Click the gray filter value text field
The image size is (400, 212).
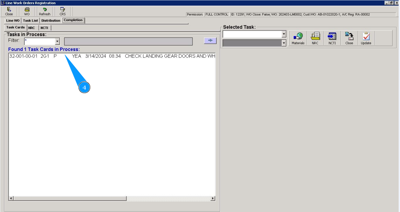(x=128, y=41)
